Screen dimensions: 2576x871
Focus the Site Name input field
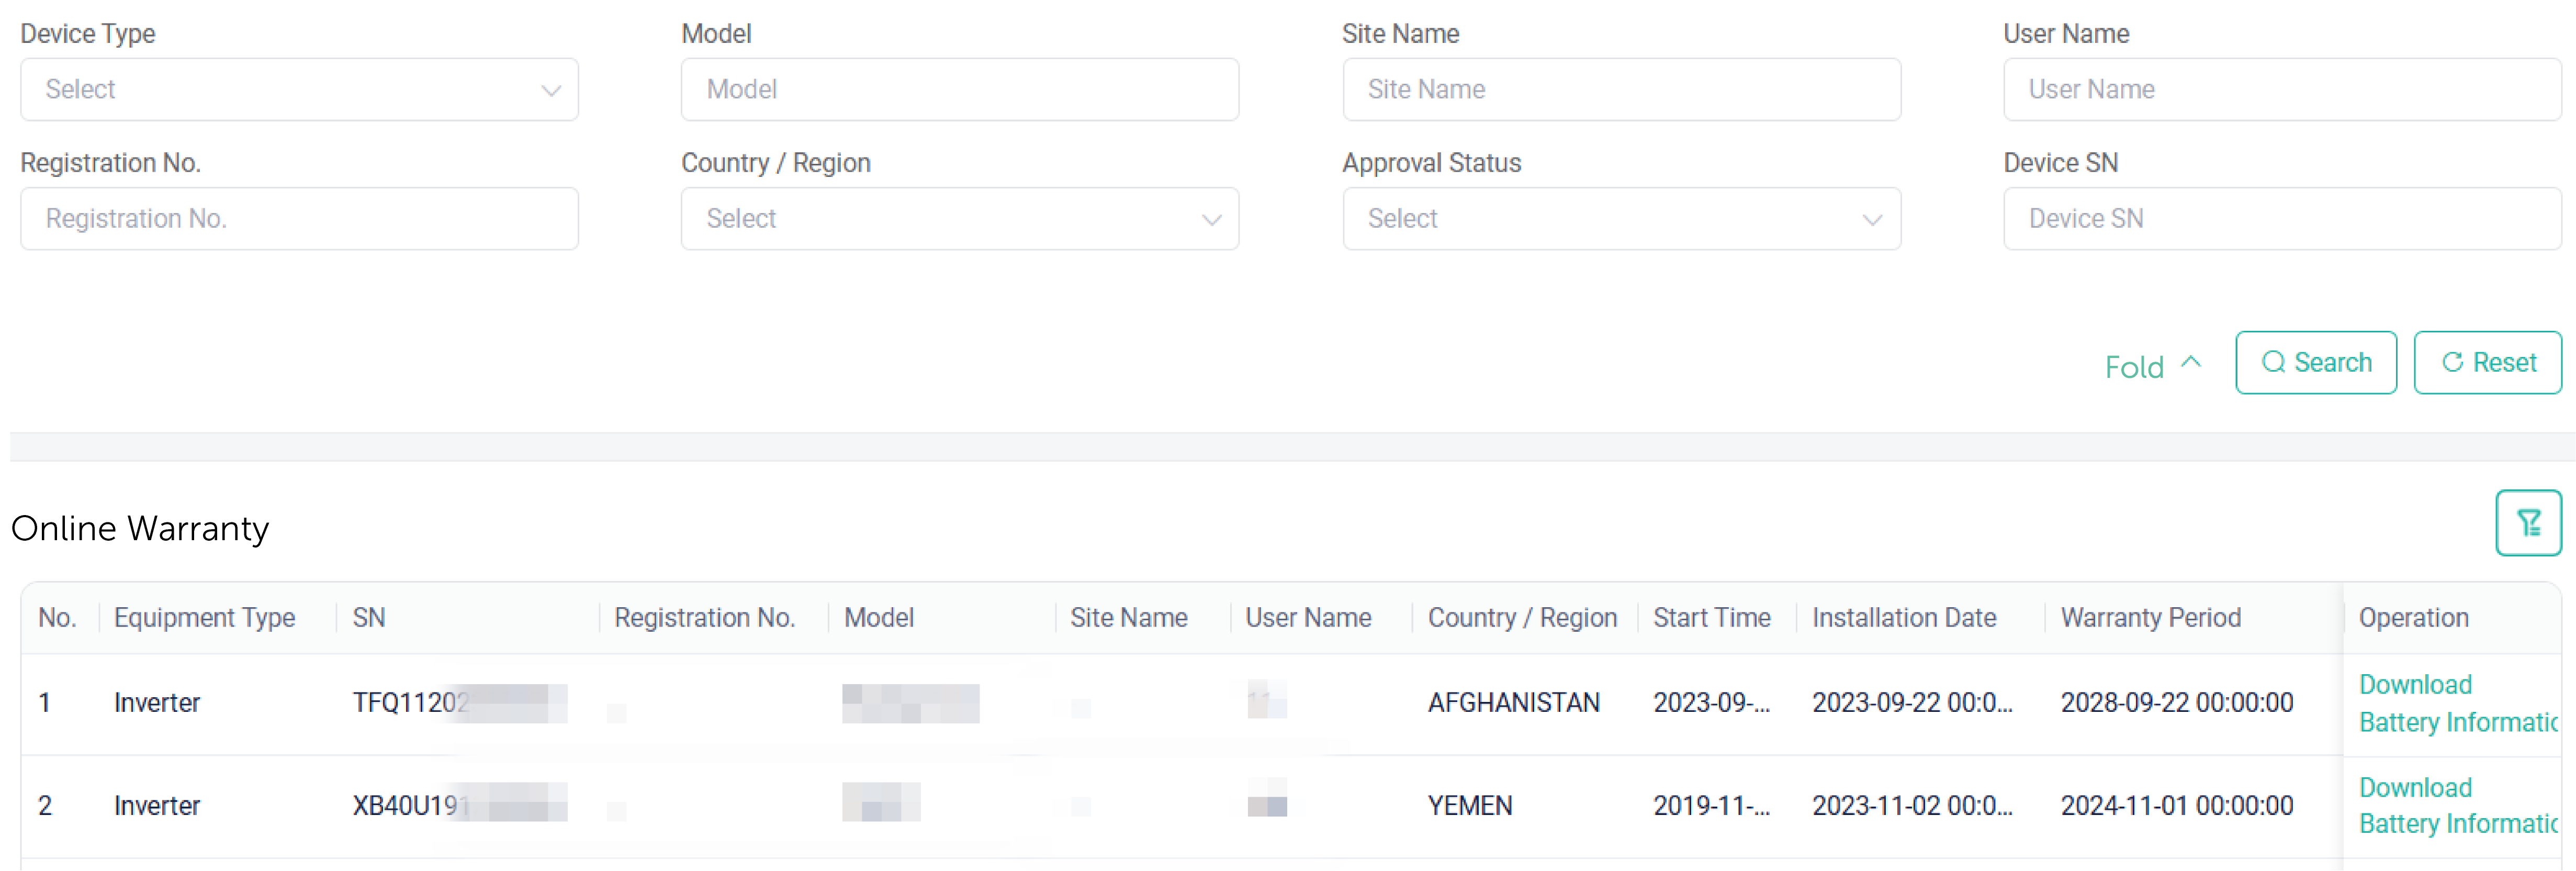(x=1621, y=89)
